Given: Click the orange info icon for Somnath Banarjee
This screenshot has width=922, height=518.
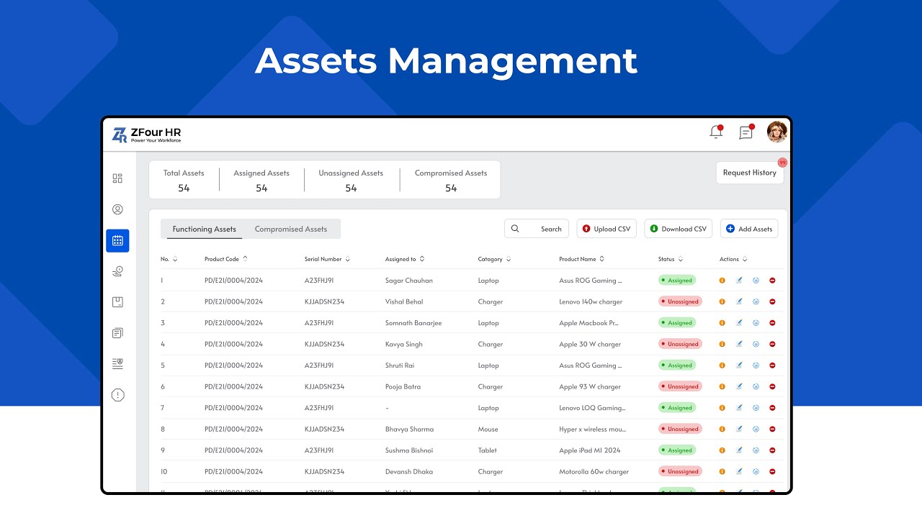Looking at the screenshot, I should pyautogui.click(x=722, y=322).
